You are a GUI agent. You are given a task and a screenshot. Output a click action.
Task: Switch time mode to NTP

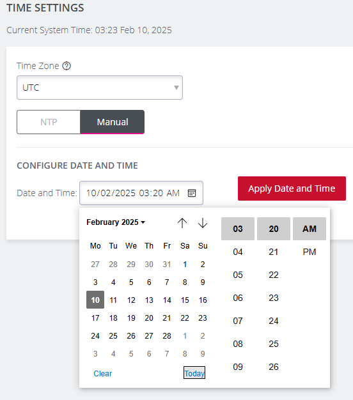(49, 122)
